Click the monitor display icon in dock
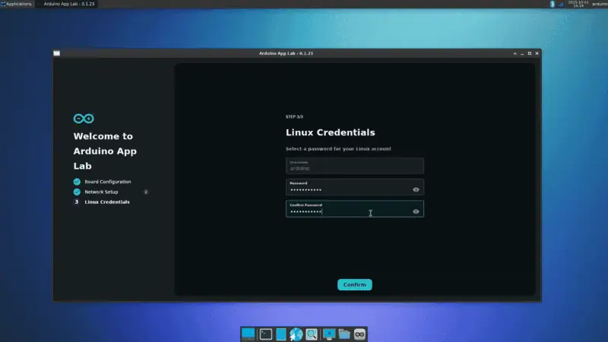This screenshot has height=342, width=608. tap(329, 334)
